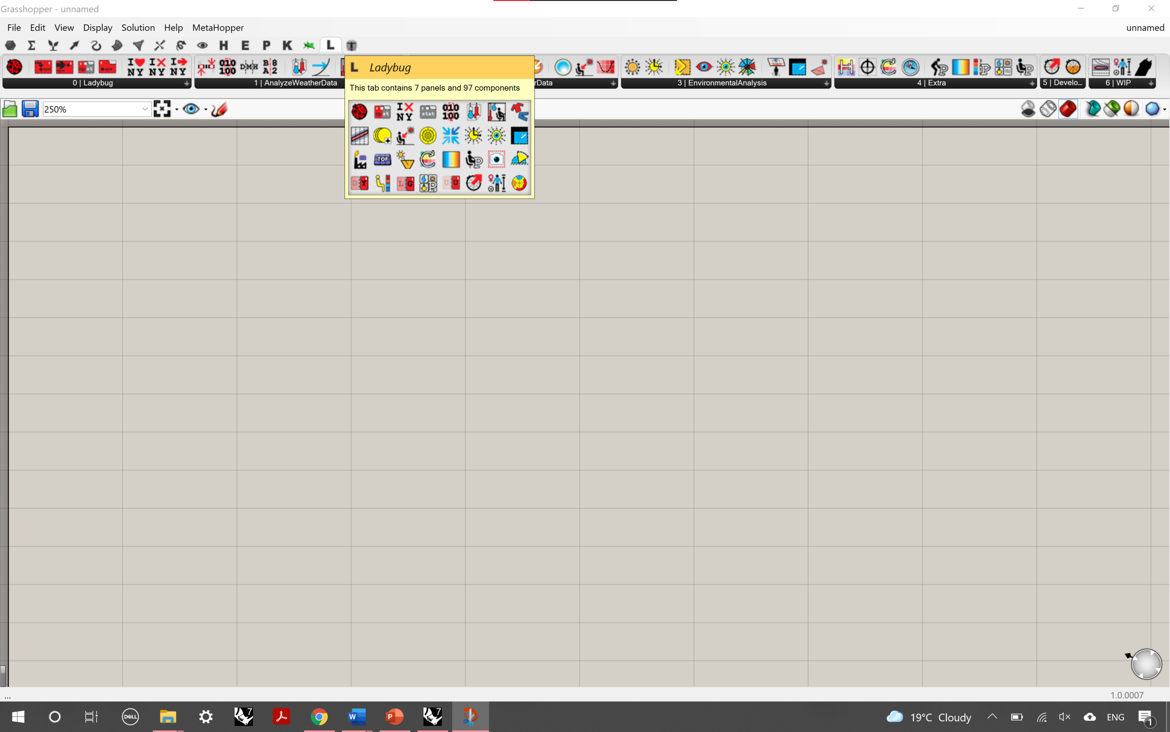Click the 'I heart NY' icon in Ladybug panel
This screenshot has height=732, width=1170.
pyautogui.click(x=136, y=67)
